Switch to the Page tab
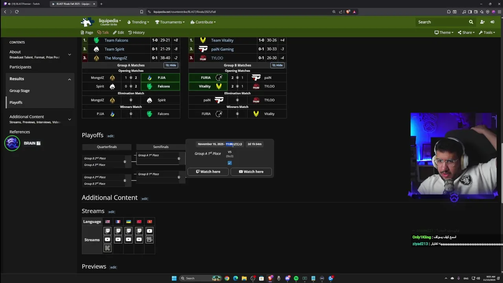 (x=87, y=33)
